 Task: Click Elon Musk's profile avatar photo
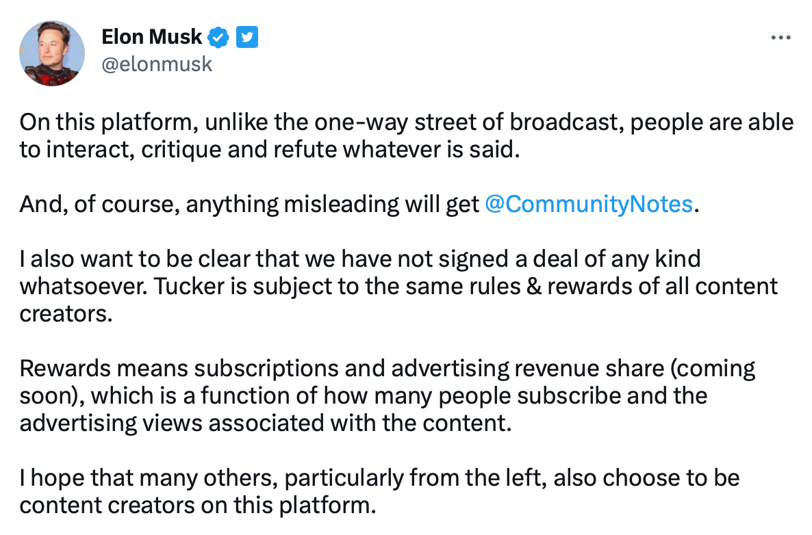(x=52, y=53)
